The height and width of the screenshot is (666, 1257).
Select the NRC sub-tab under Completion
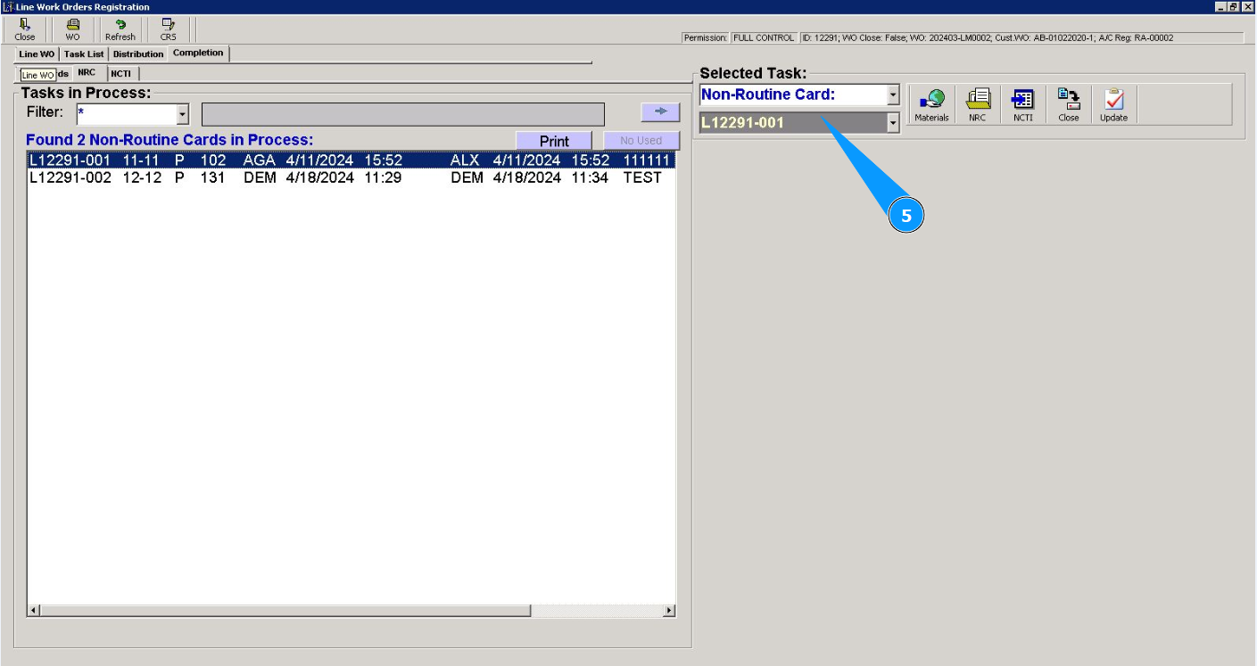pos(87,73)
